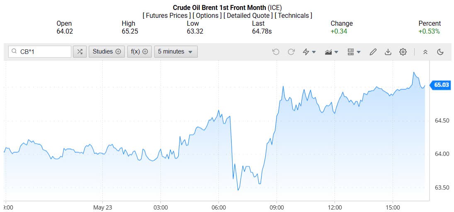Open the Studies menu
Image resolution: width=454 pixels, height=212 pixels.
pyautogui.click(x=107, y=51)
